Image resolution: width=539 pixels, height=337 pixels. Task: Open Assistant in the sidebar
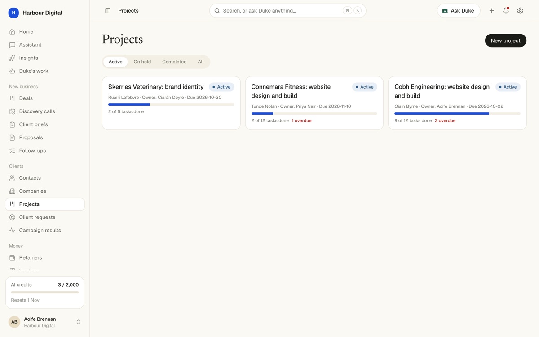coord(45,45)
